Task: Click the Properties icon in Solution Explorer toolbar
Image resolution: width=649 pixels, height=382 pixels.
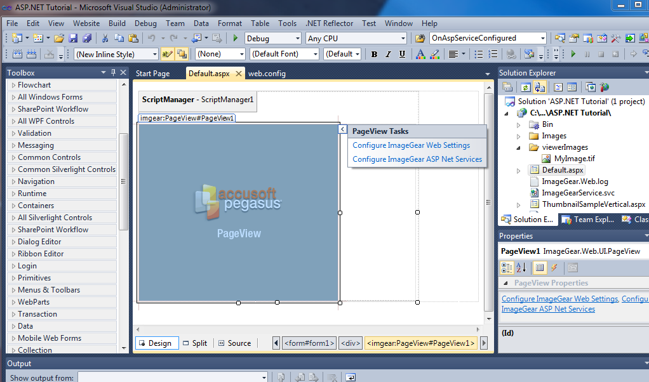Action: 507,87
